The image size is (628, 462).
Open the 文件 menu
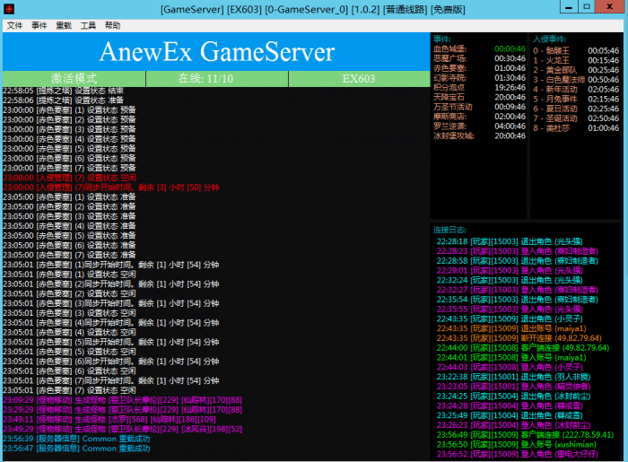tap(15, 25)
